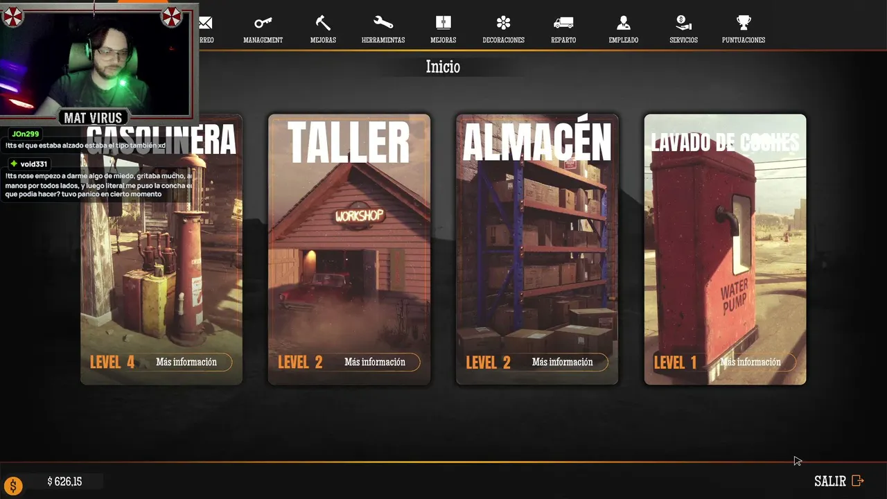Click the LAVADO DE COCHES card title
Screen dimensions: 887x499
tap(725, 143)
